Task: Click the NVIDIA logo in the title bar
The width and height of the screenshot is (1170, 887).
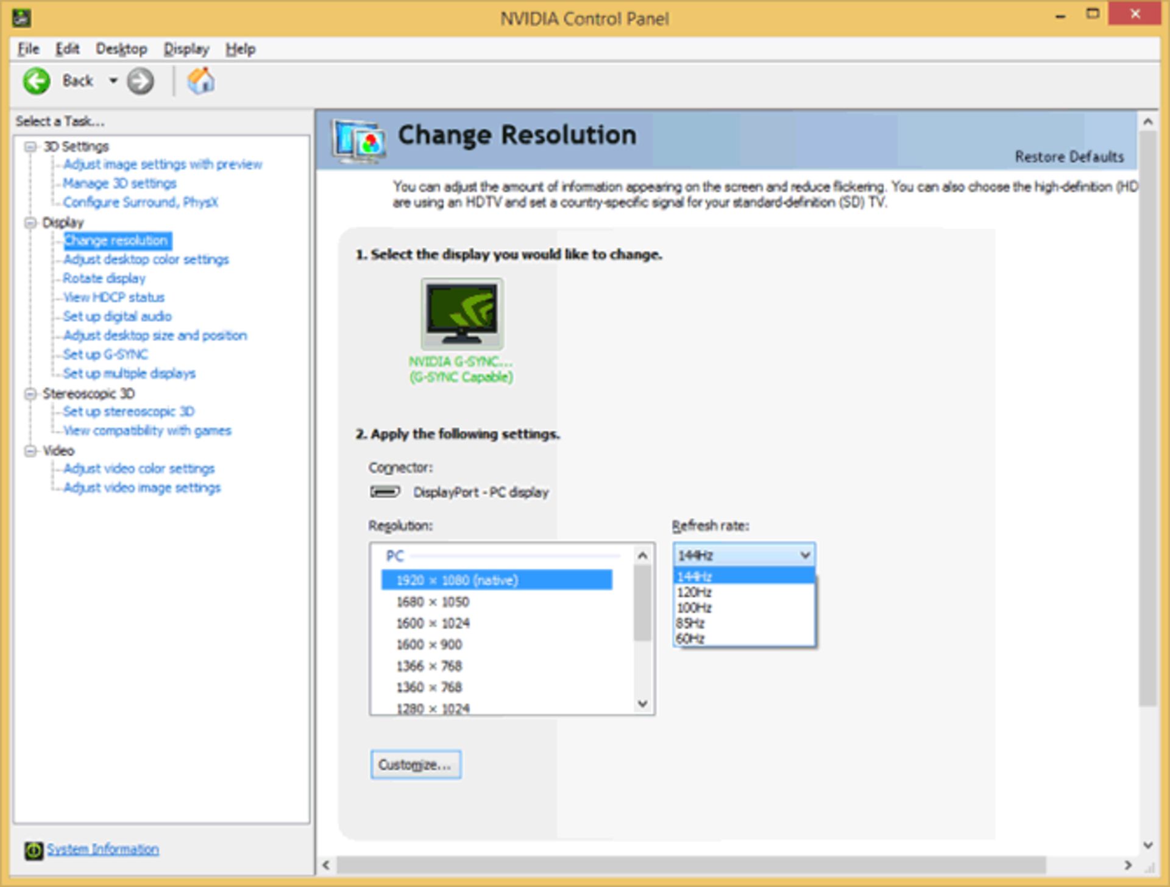Action: pos(21,18)
